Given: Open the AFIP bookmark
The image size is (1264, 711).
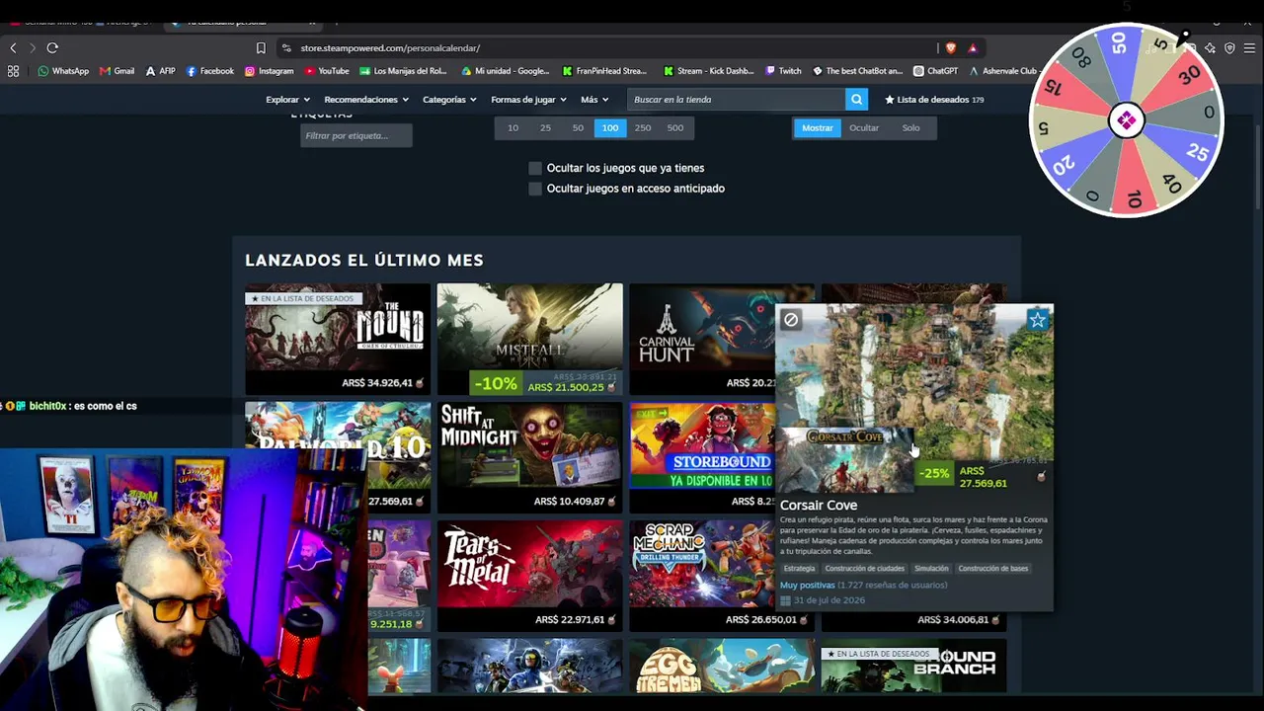Looking at the screenshot, I should (160, 71).
